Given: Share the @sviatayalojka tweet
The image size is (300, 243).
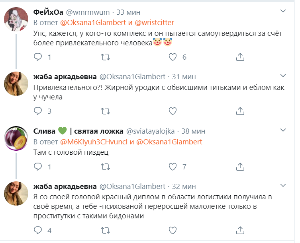Looking at the screenshot, I should tap(240, 167).
